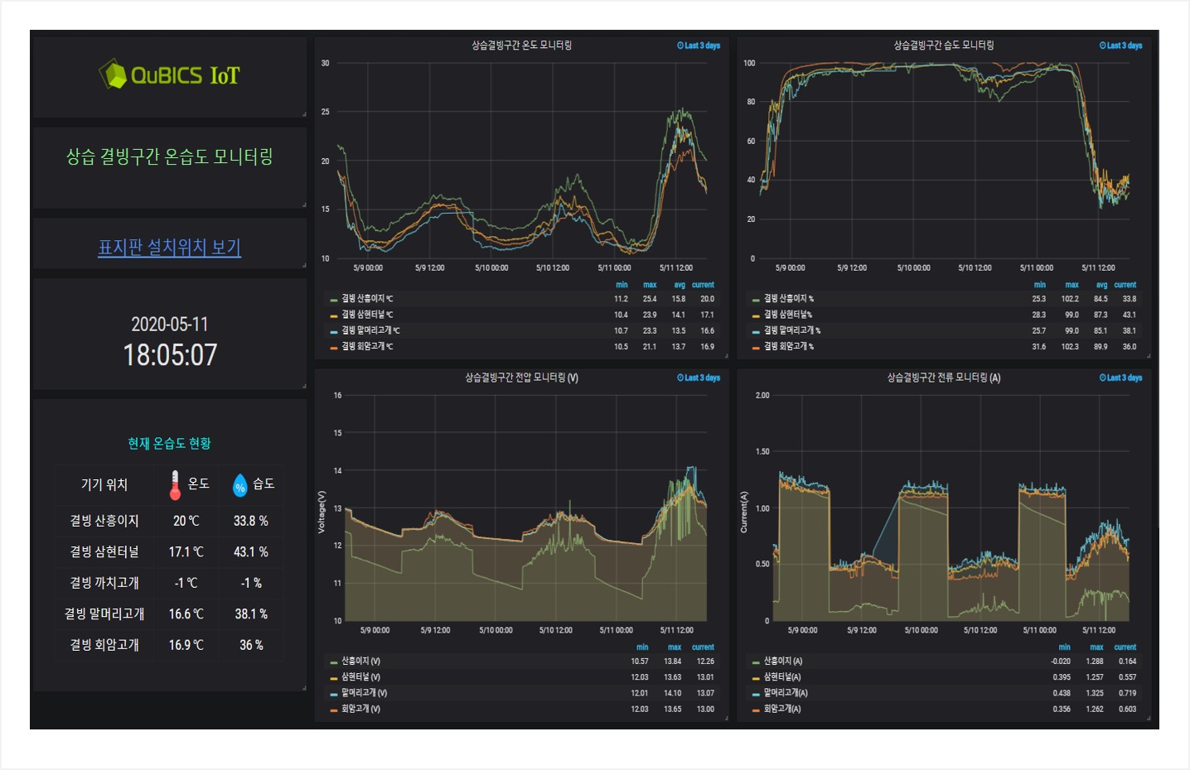Toggle 결빙 말머리고개 % series in humidity legend
1190x770 pixels.
point(792,330)
